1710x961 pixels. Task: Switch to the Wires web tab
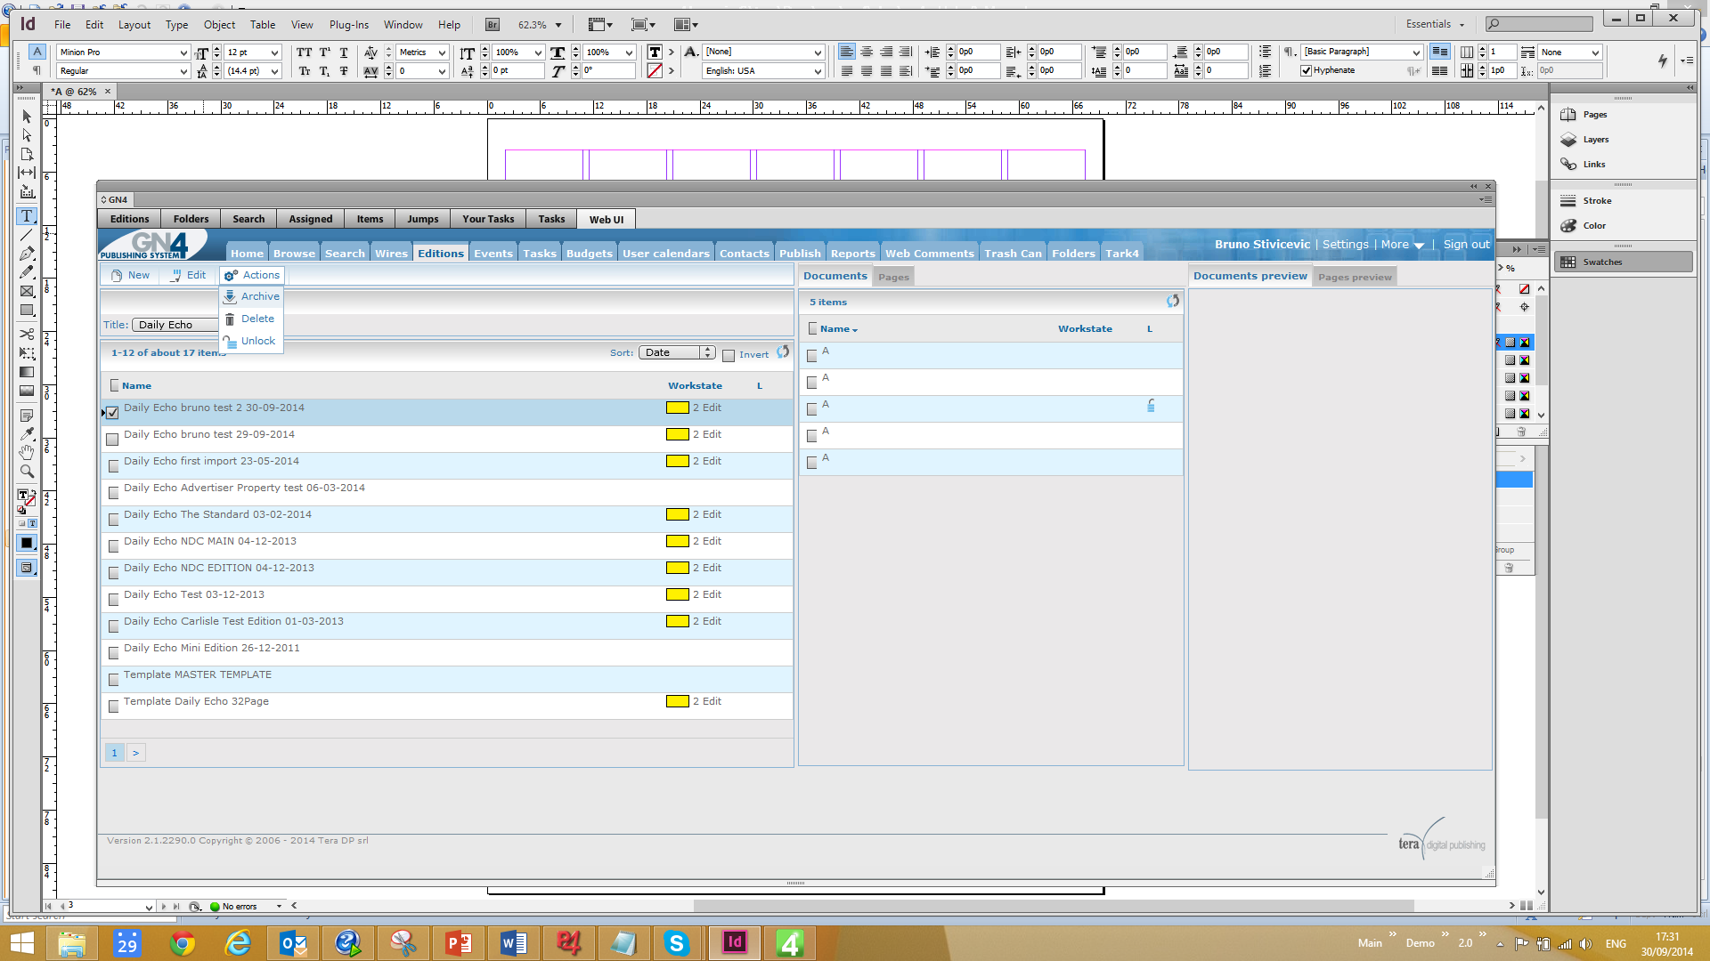coord(391,254)
